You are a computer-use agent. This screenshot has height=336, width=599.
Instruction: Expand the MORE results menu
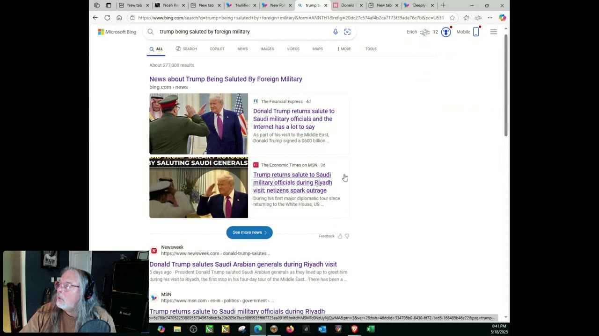[x=344, y=49]
